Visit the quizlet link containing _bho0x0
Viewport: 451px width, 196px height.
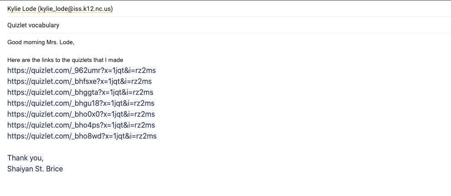click(x=81, y=114)
